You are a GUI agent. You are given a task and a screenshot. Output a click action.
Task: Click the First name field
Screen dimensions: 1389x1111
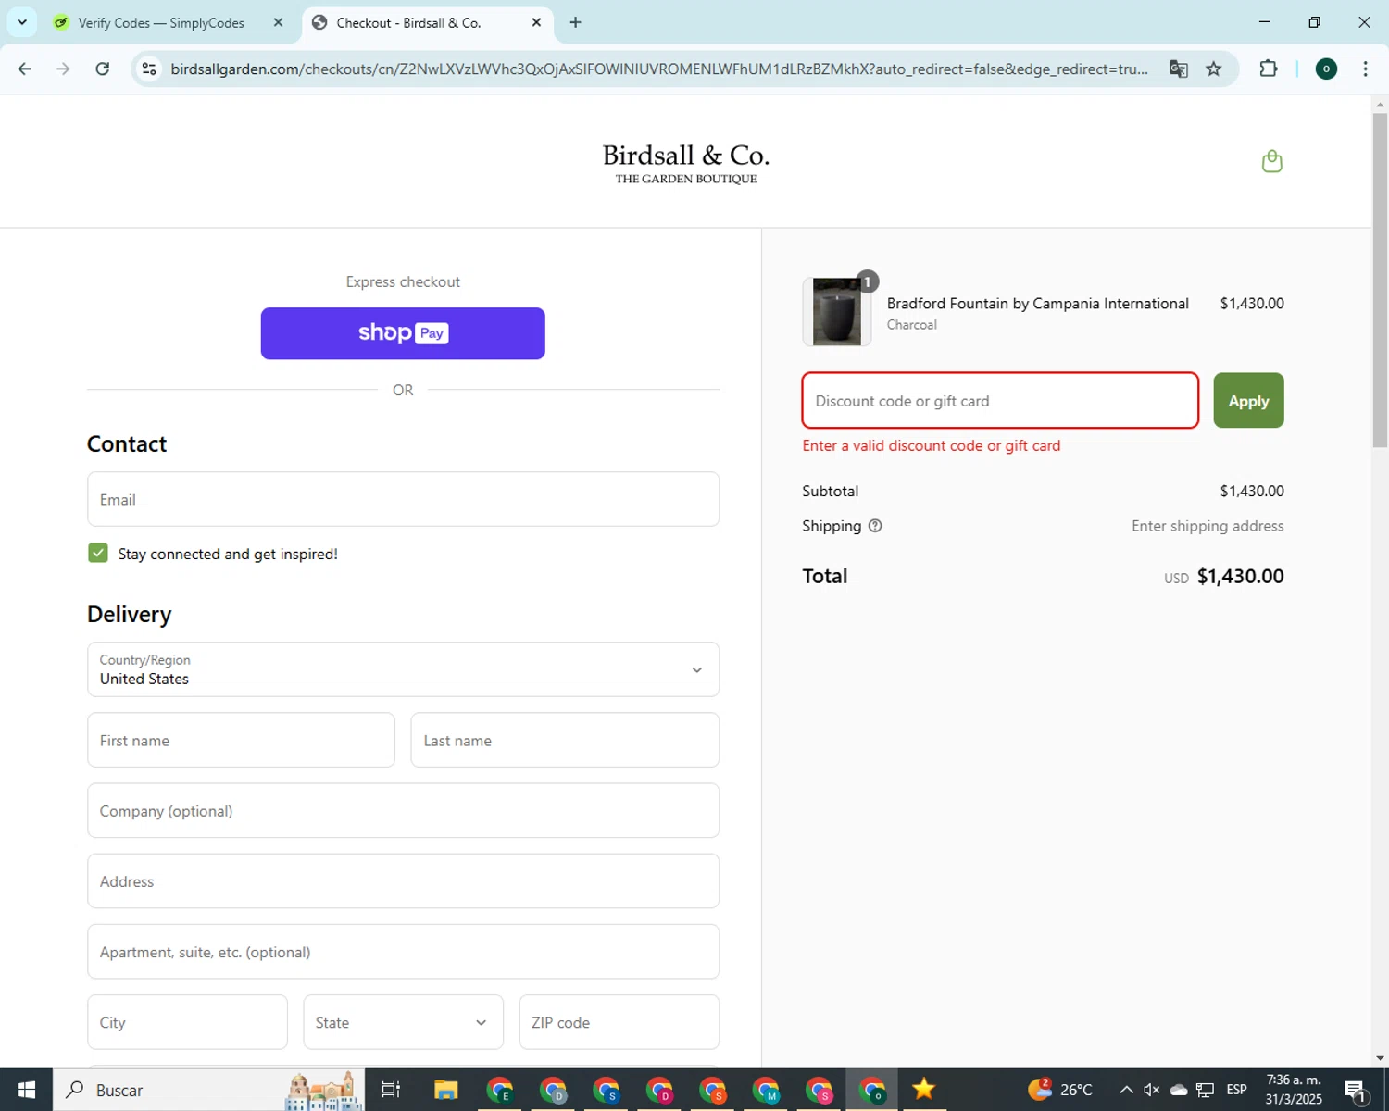point(241,740)
